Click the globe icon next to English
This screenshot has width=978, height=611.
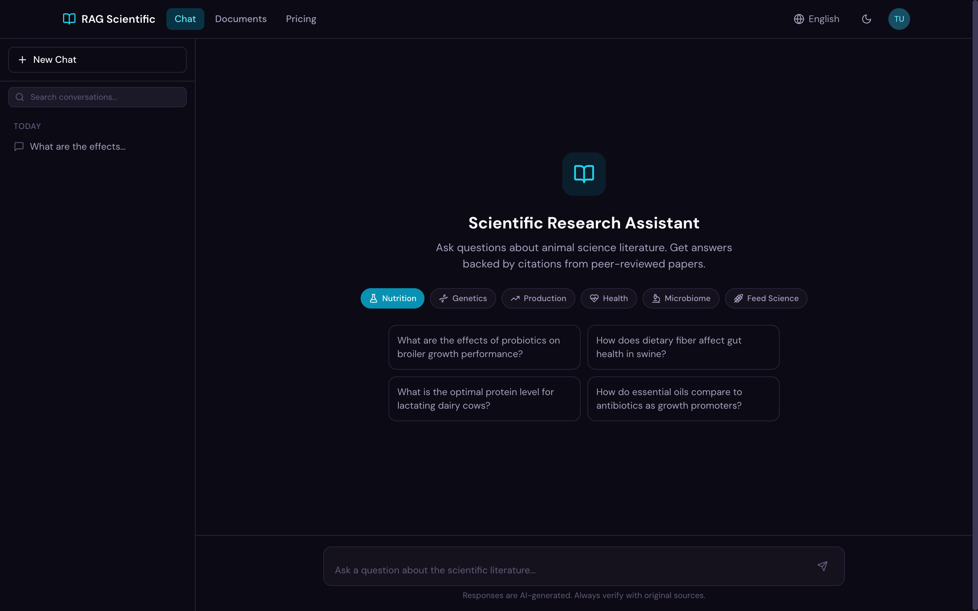[x=799, y=19]
